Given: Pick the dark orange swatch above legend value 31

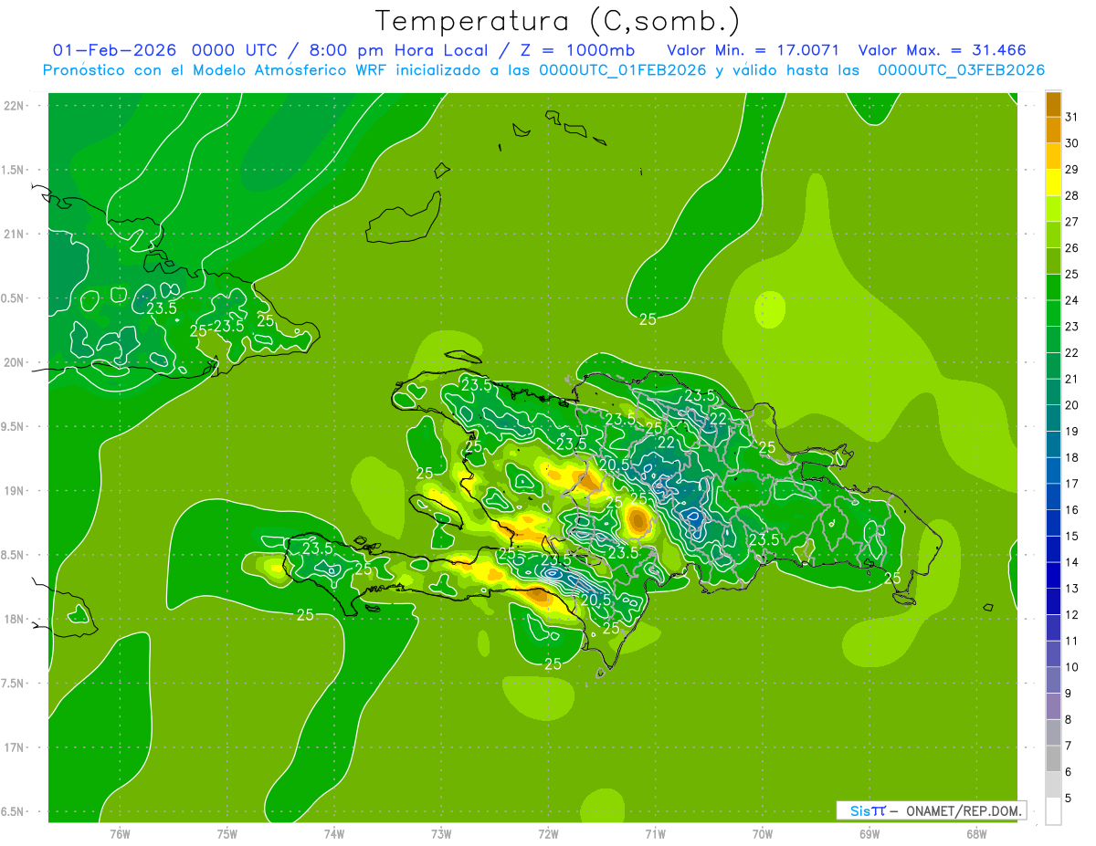Looking at the screenshot, I should [x=1053, y=104].
